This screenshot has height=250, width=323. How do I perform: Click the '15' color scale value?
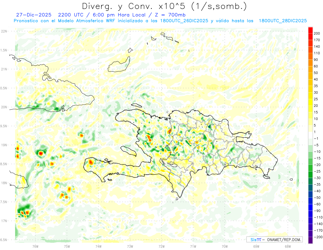(x=316, y=112)
